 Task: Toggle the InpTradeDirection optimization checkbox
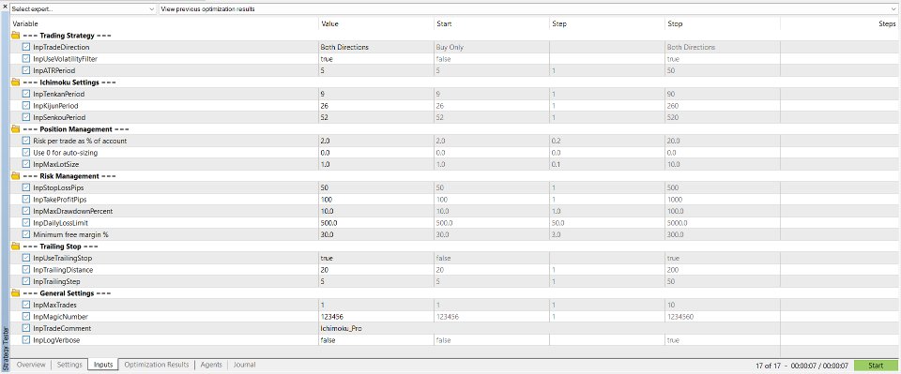click(26, 47)
